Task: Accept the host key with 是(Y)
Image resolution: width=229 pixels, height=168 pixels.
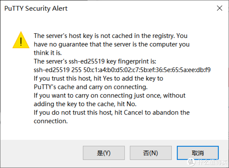Action: pos(104,153)
